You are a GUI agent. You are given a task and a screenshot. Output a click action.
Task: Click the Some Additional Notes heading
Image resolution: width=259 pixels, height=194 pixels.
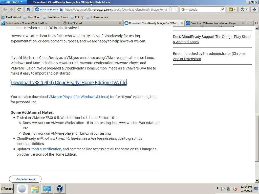(32, 112)
